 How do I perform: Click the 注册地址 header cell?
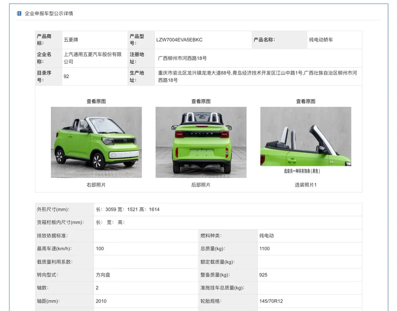[141, 58]
